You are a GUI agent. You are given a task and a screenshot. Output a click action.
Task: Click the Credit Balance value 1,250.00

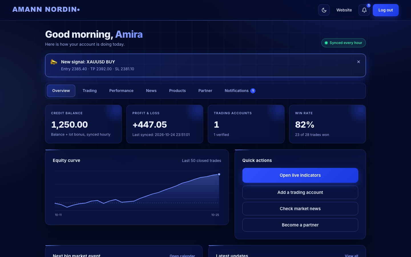coord(69,125)
